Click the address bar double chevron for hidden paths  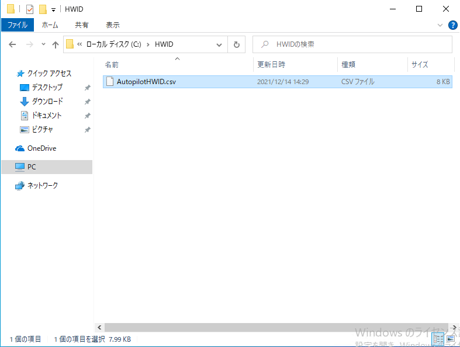click(79, 44)
